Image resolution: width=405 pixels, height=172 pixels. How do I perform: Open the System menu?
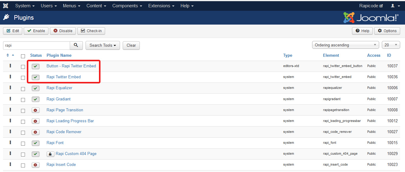[x=25, y=6]
